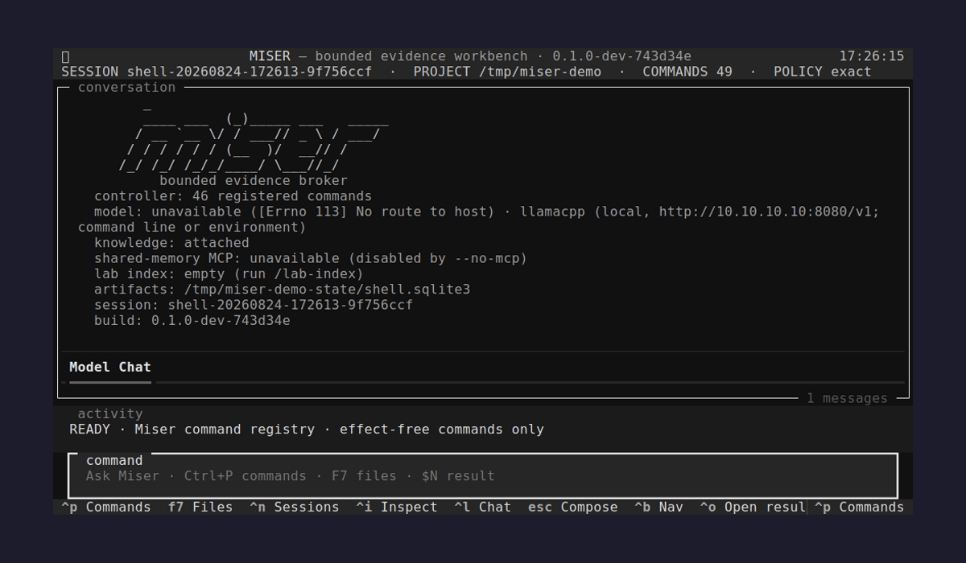Viewport: 966px width, 563px height.
Task: Click the ^l Chat footer shortcut
Action: (x=482, y=508)
